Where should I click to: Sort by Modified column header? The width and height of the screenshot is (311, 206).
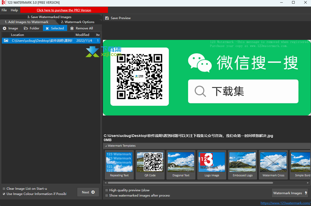[x=85, y=35]
